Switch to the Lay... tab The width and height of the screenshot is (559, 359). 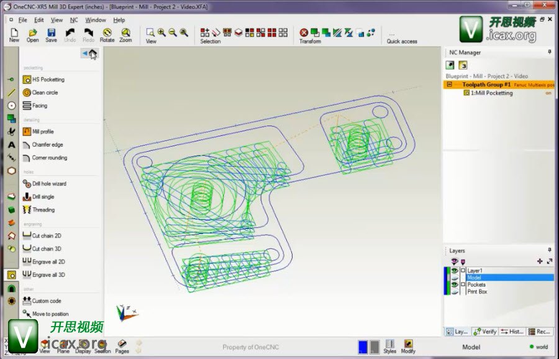click(457, 332)
